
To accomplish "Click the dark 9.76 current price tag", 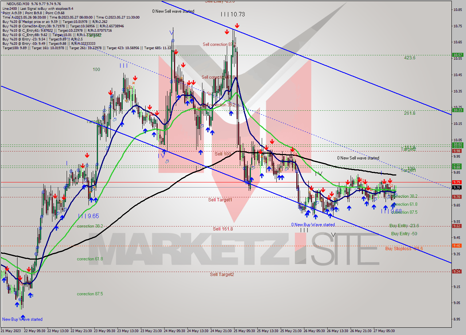I will tap(458, 187).
